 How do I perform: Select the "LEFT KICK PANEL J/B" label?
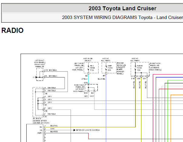click(78, 67)
